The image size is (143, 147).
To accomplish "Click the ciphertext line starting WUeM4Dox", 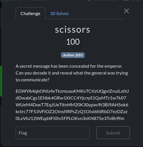I will (x=72, y=105).
